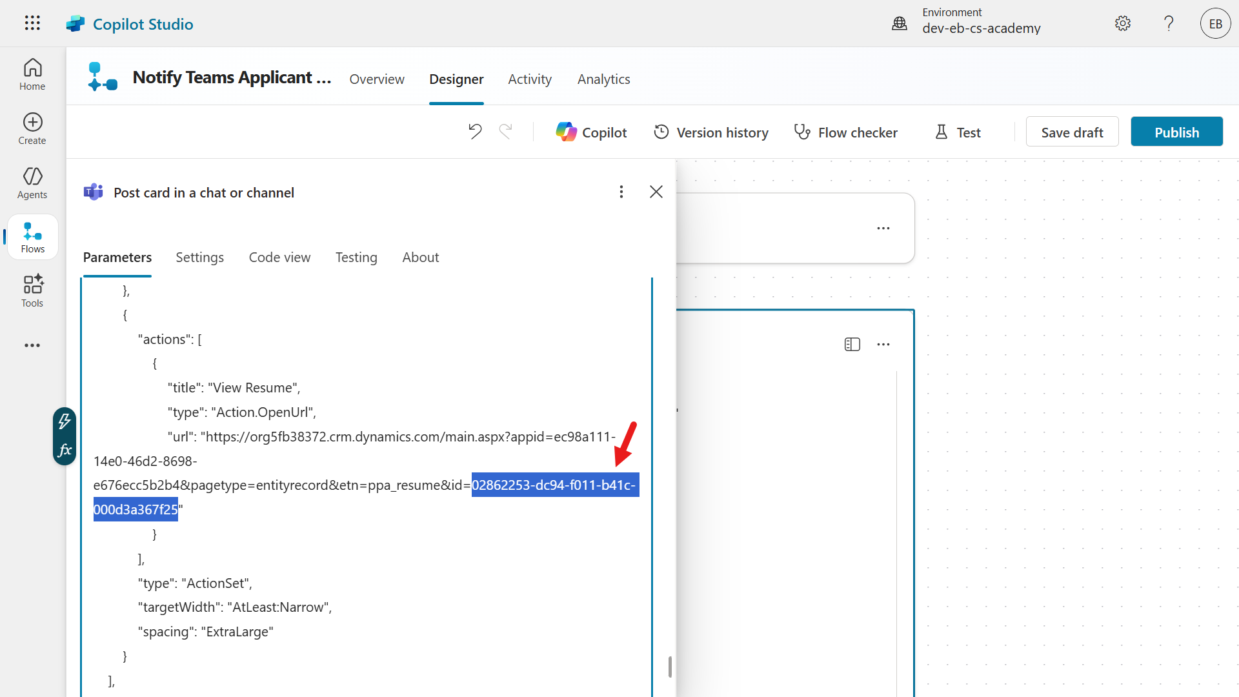Open Agents in left navigation
The width and height of the screenshot is (1239, 697).
32,183
